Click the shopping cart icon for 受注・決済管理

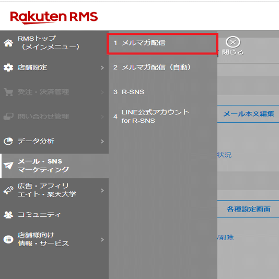[x=8, y=92]
